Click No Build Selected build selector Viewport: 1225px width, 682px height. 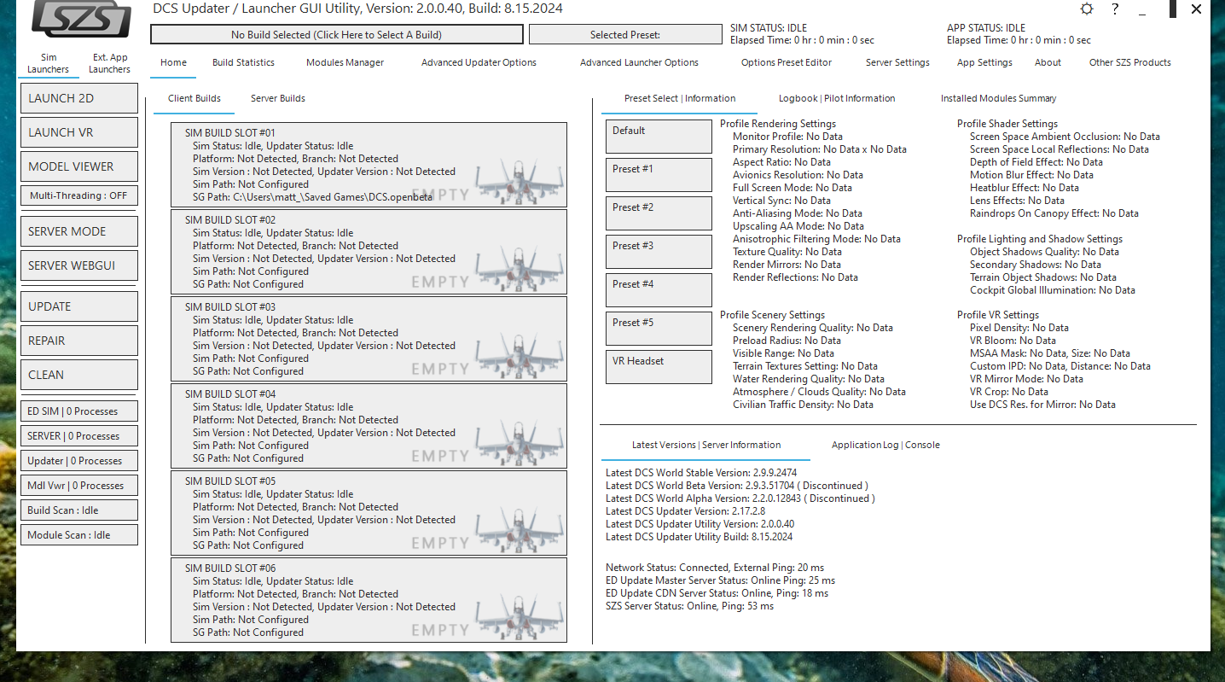(x=336, y=35)
